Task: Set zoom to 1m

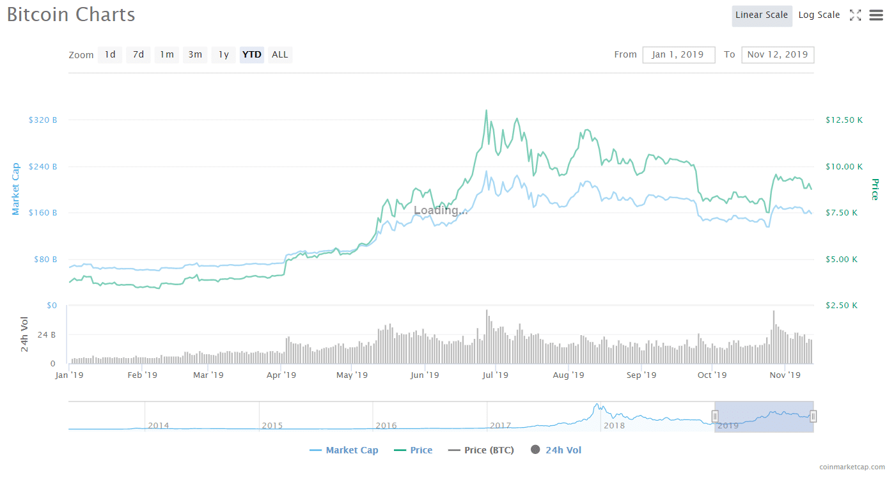Action: pos(167,55)
